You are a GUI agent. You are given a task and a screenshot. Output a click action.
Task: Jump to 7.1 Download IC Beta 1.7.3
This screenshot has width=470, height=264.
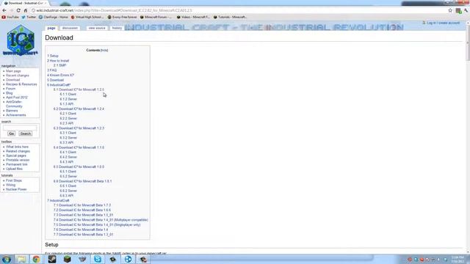click(x=82, y=205)
